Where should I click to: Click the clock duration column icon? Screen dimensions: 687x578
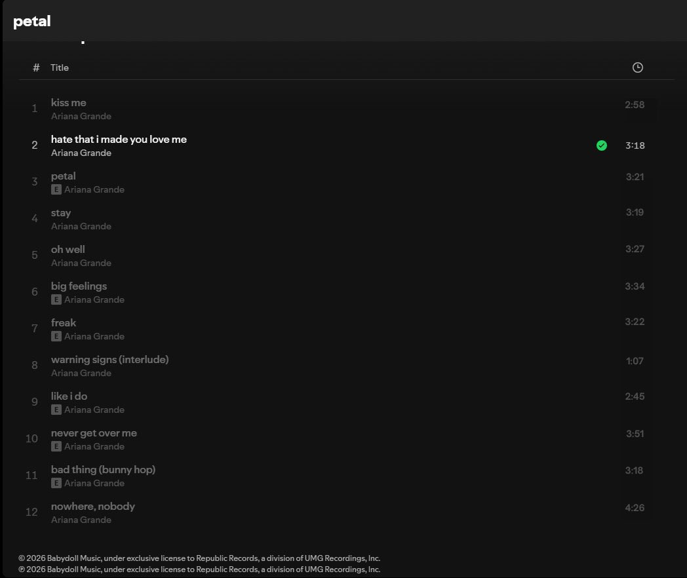click(x=637, y=67)
